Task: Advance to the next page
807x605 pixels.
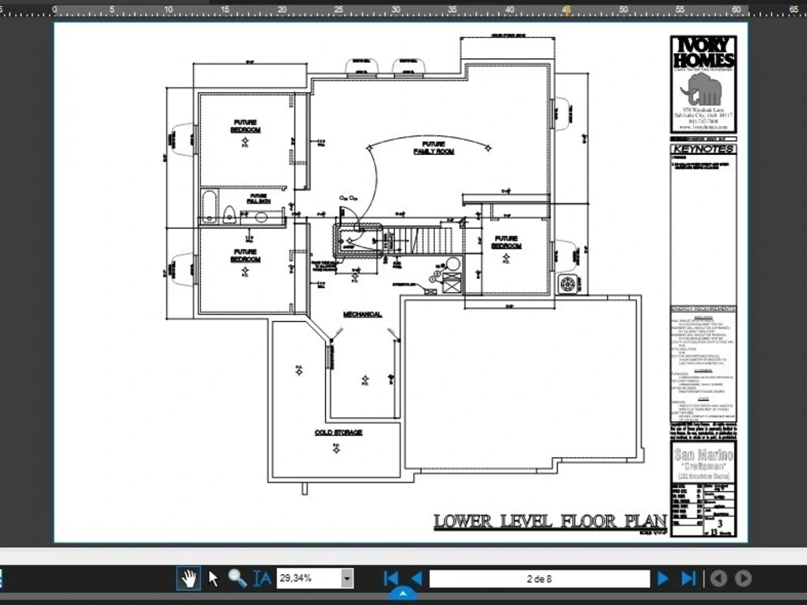Action: 662,578
